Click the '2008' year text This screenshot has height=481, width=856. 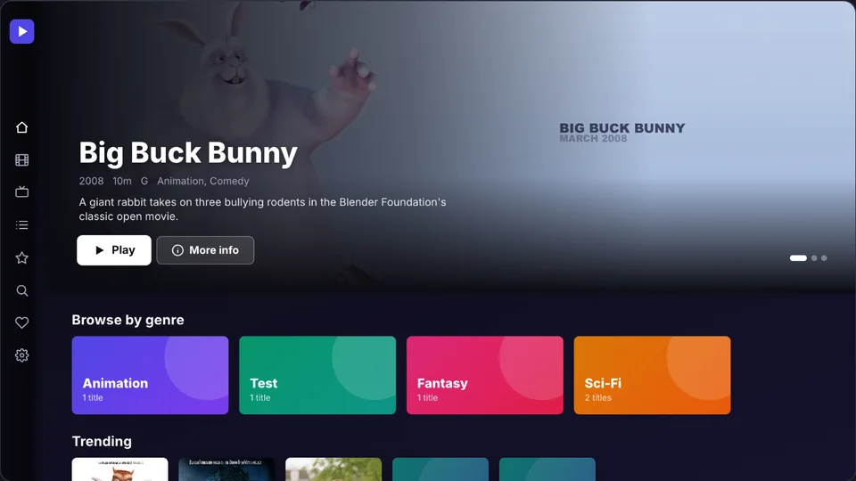pos(91,181)
